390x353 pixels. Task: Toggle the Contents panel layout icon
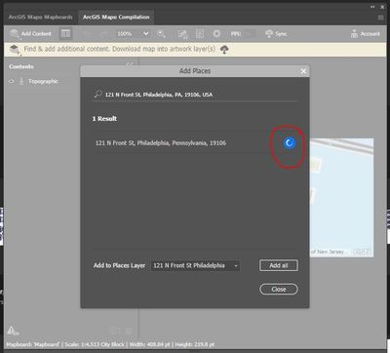[65, 33]
